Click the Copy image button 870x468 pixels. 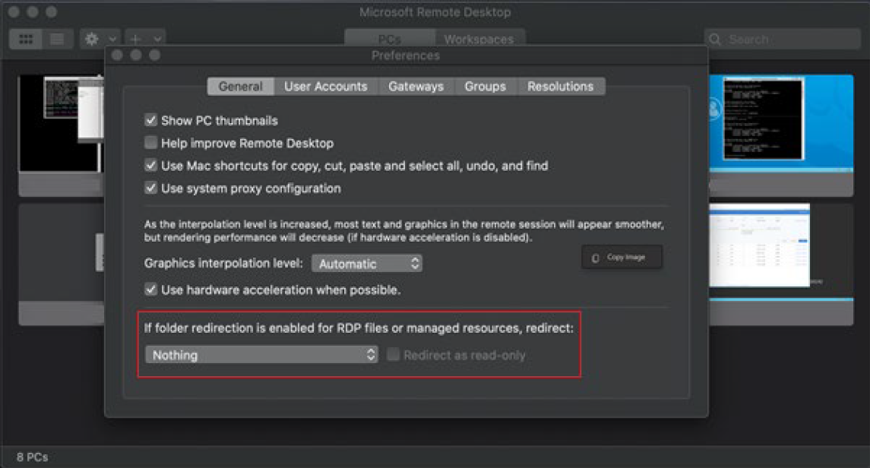tap(622, 258)
